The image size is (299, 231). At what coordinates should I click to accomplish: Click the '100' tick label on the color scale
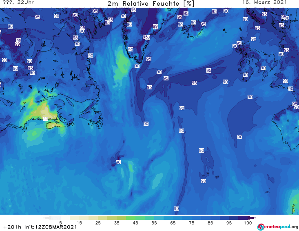coord(248,223)
